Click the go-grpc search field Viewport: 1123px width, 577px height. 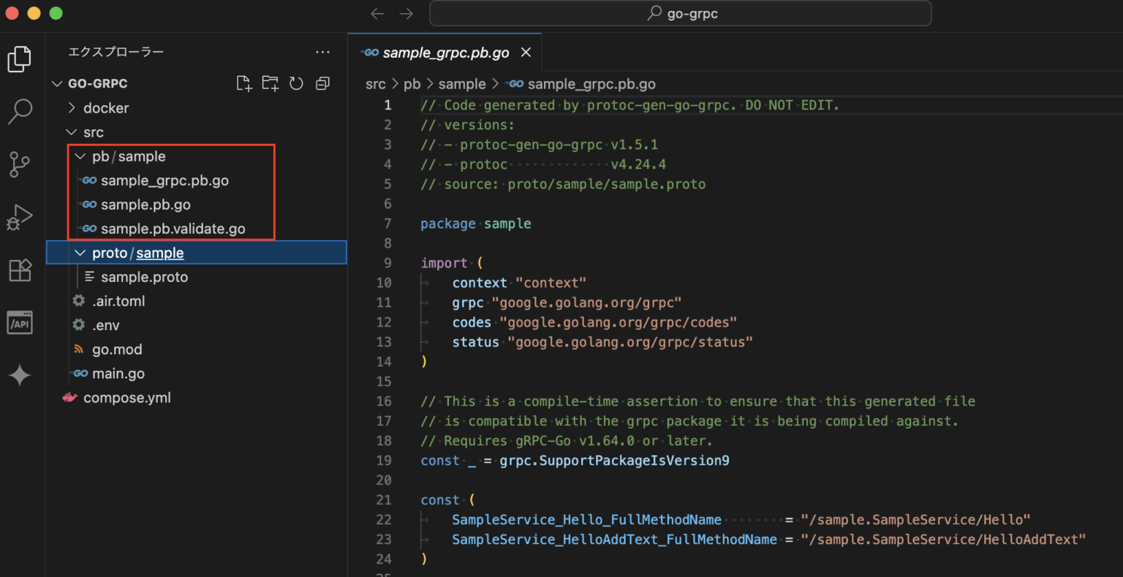tap(680, 13)
